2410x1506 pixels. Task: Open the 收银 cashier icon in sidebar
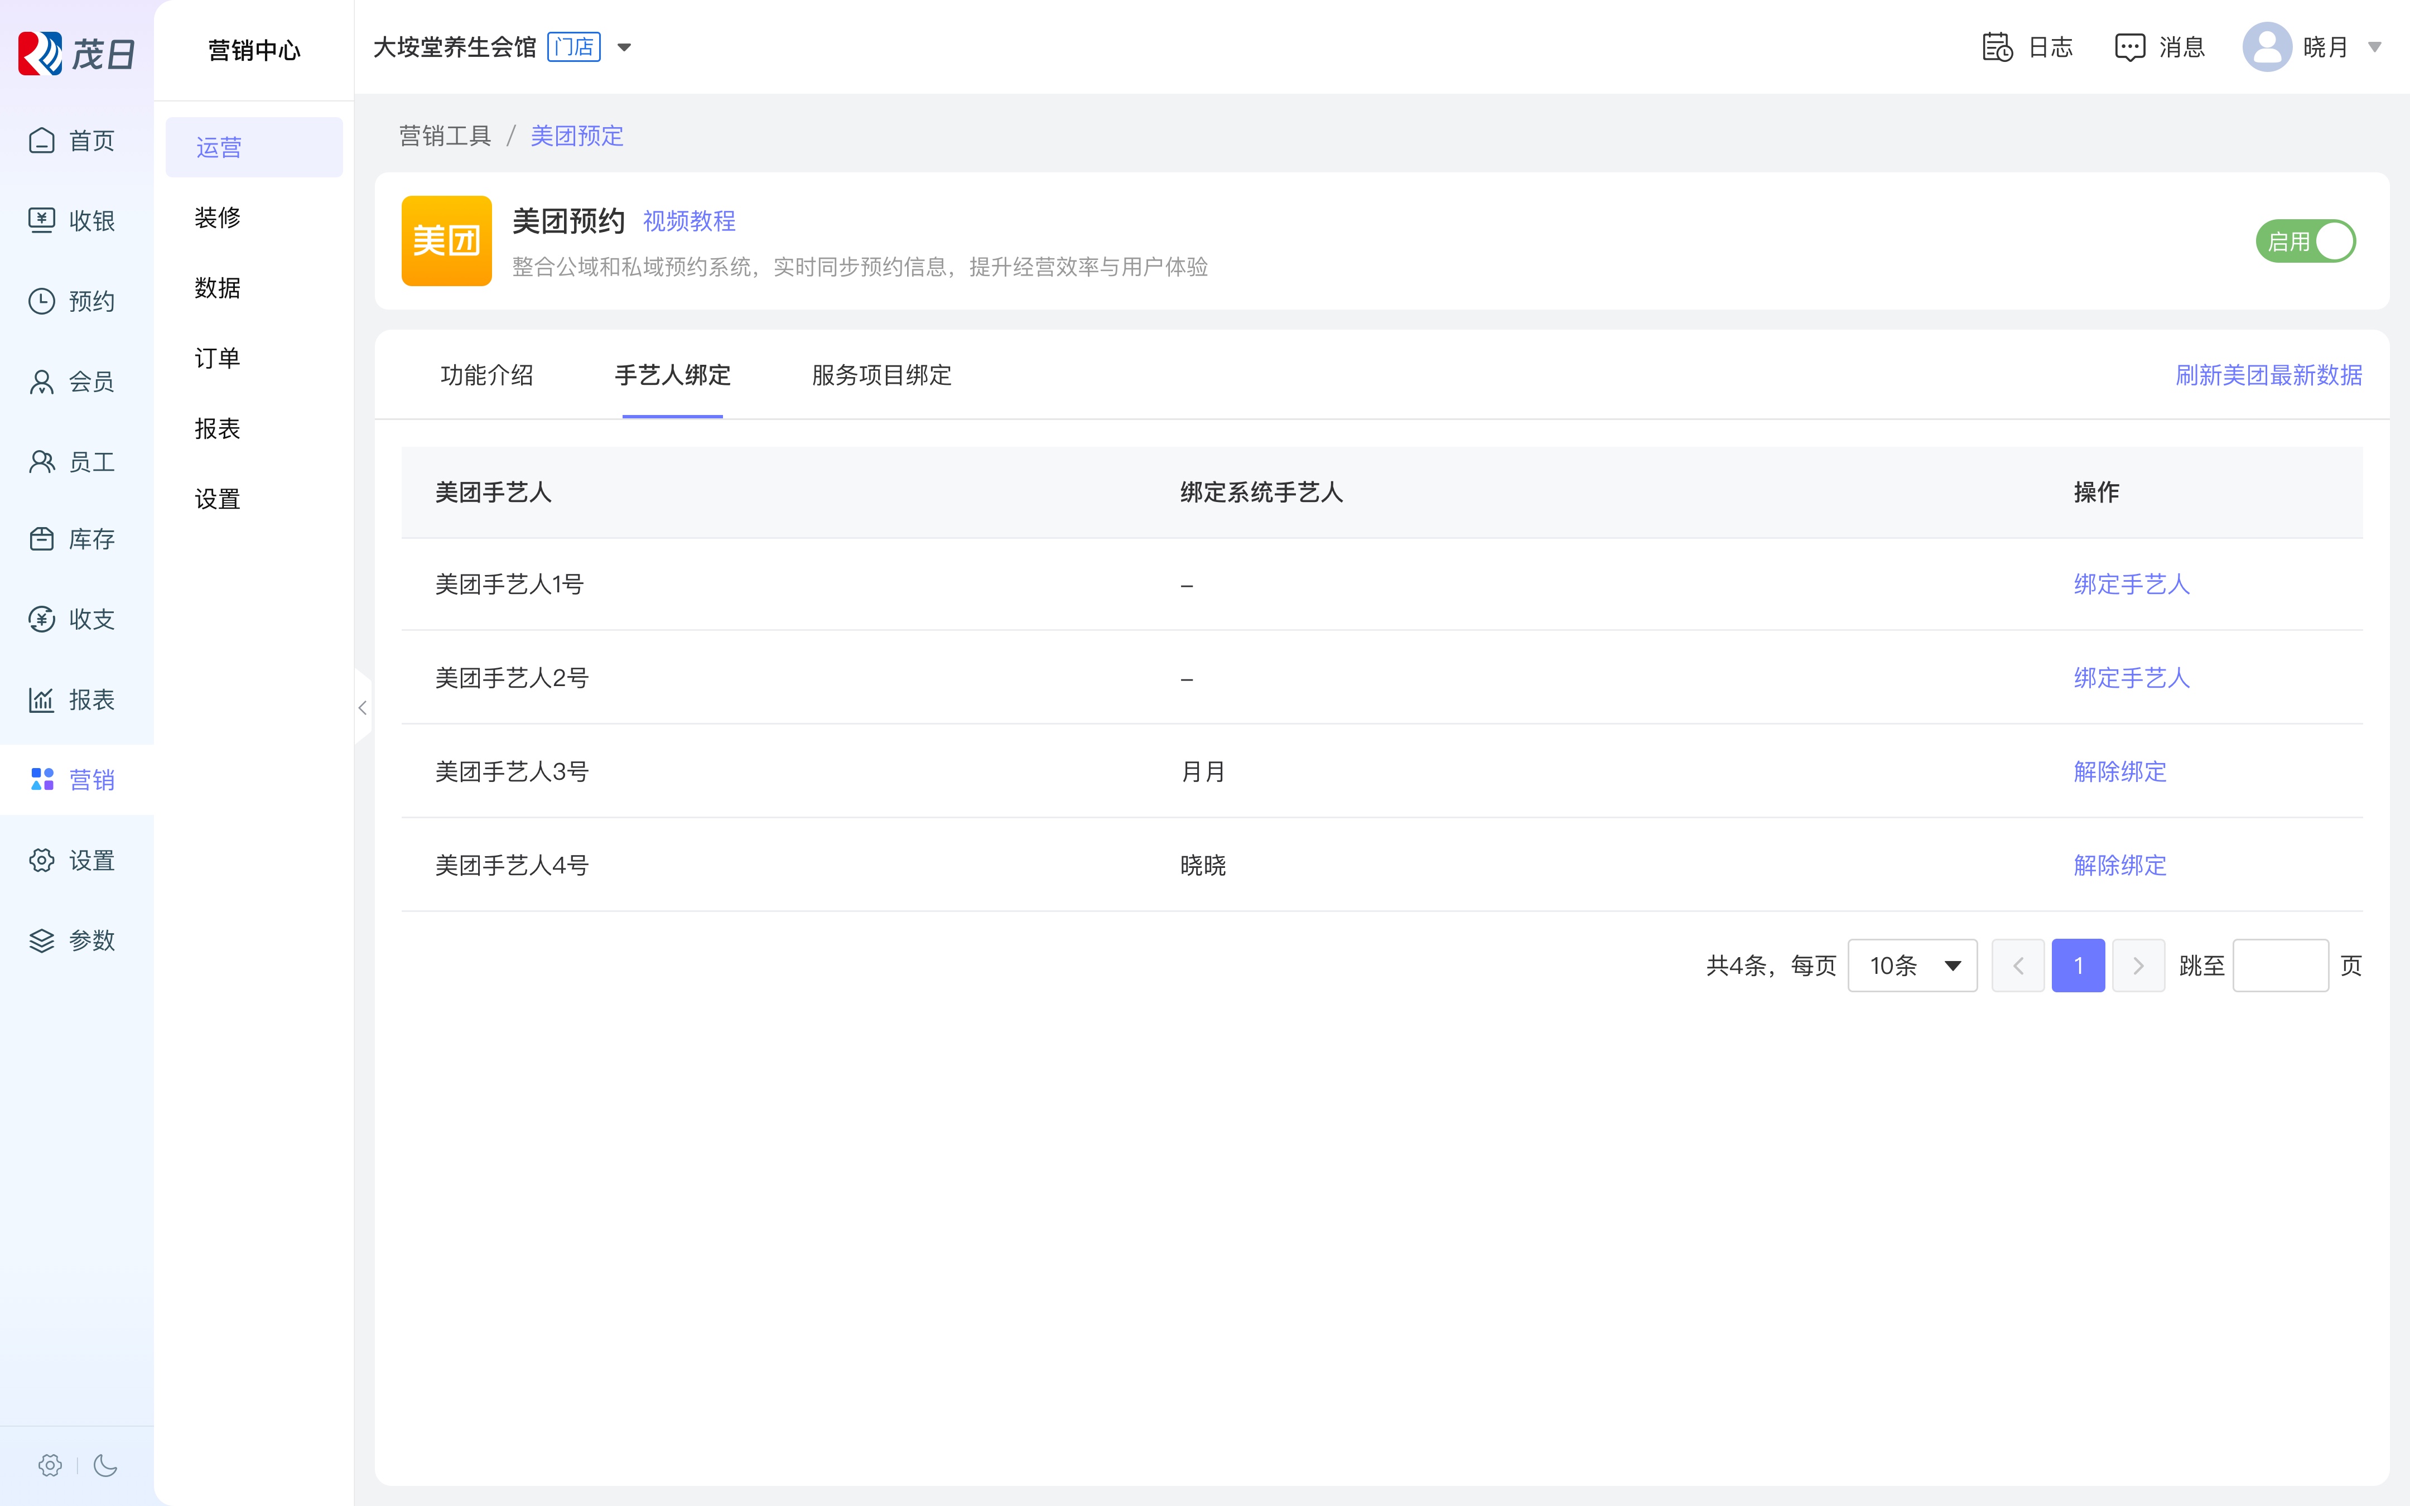42,220
